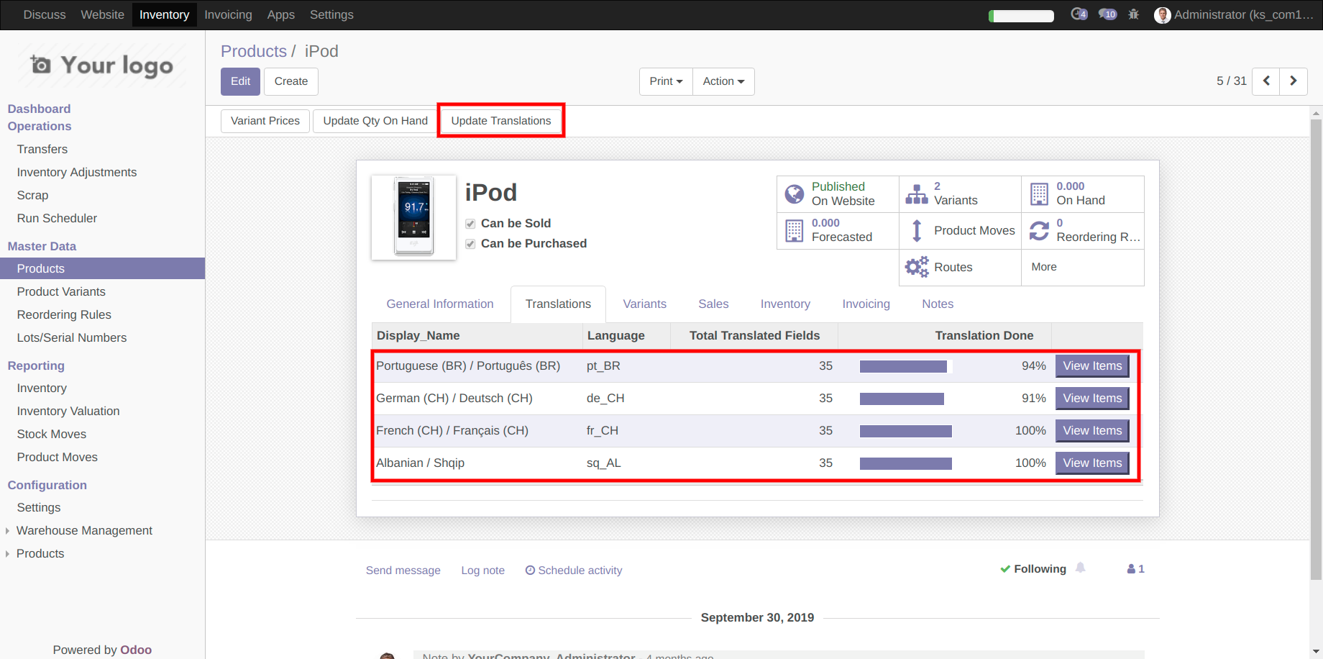Open the top bar Settings menu
This screenshot has width=1323, height=659.
tap(331, 14)
